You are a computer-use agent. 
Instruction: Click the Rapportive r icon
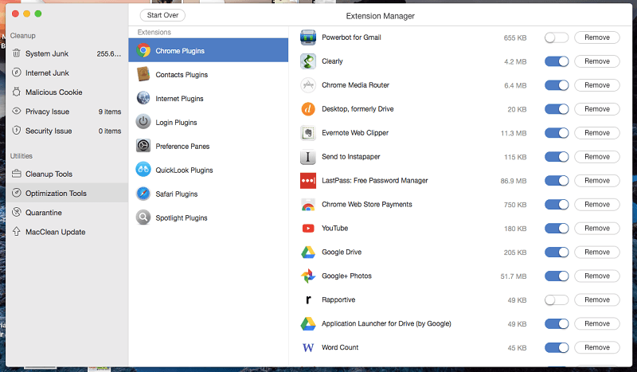pyautogui.click(x=308, y=300)
